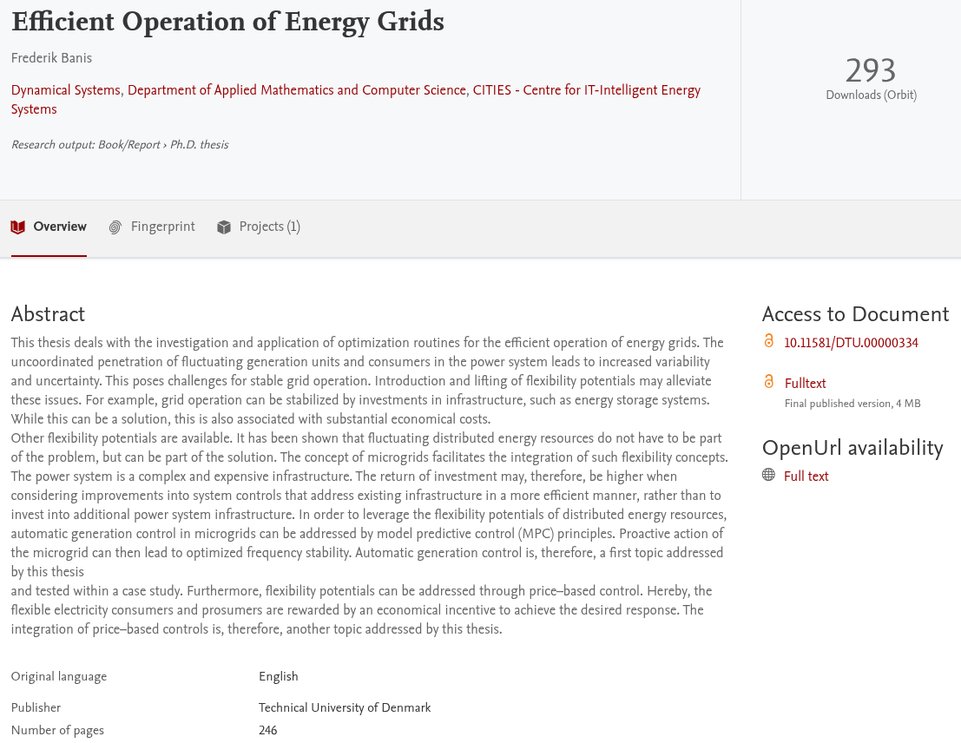
Task: Click author name Frederik Banis
Action: point(51,58)
